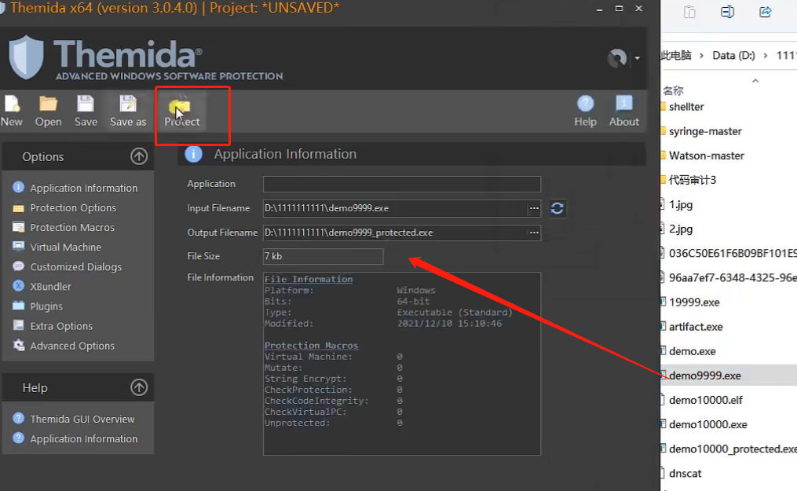Click the Data (D:) breadcrumb in Explorer

733,56
